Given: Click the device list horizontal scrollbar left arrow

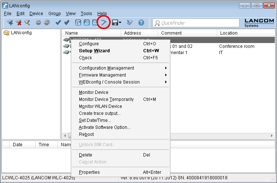Looking at the screenshot, I should click(65, 136).
